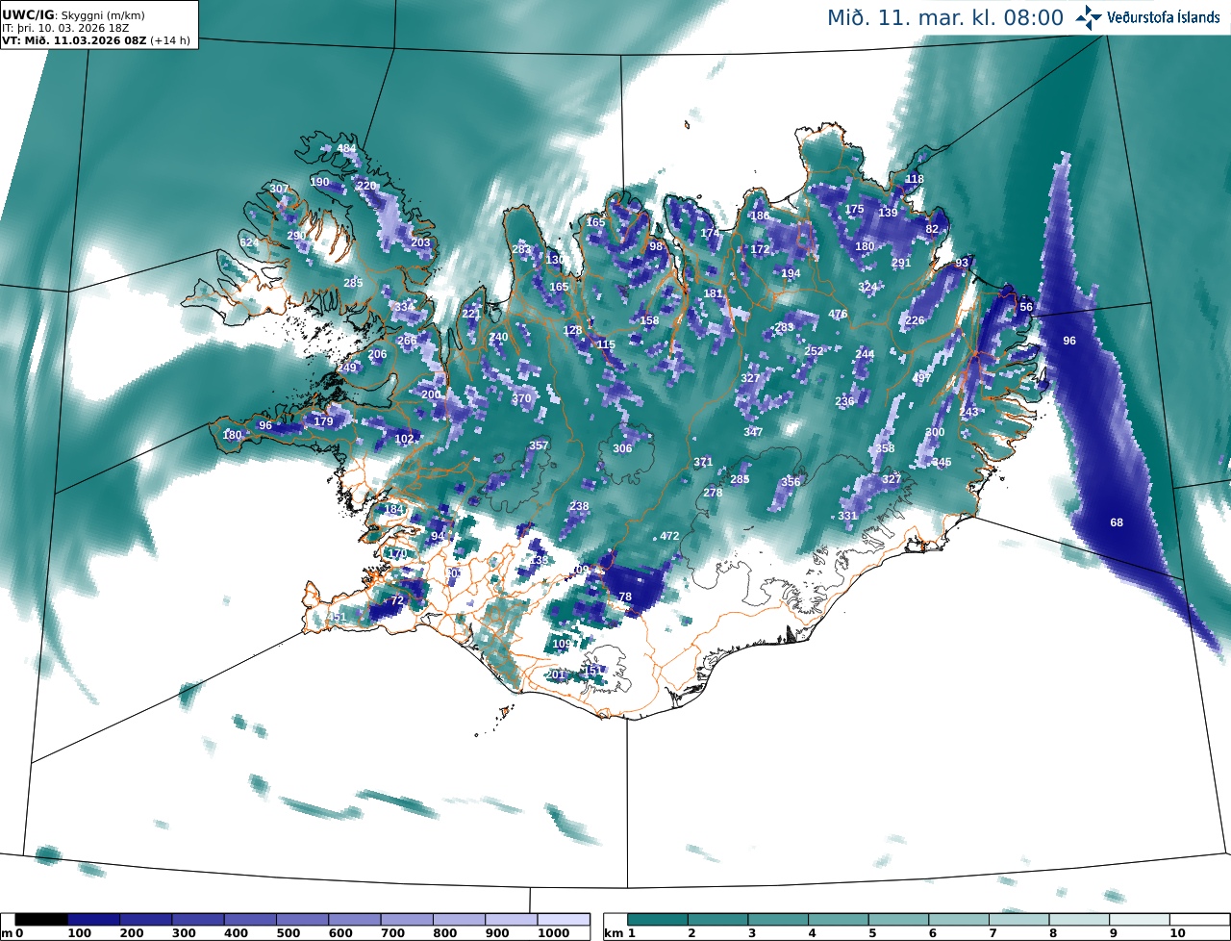
Task: Click the 476 visibility value
Action: pos(838,314)
